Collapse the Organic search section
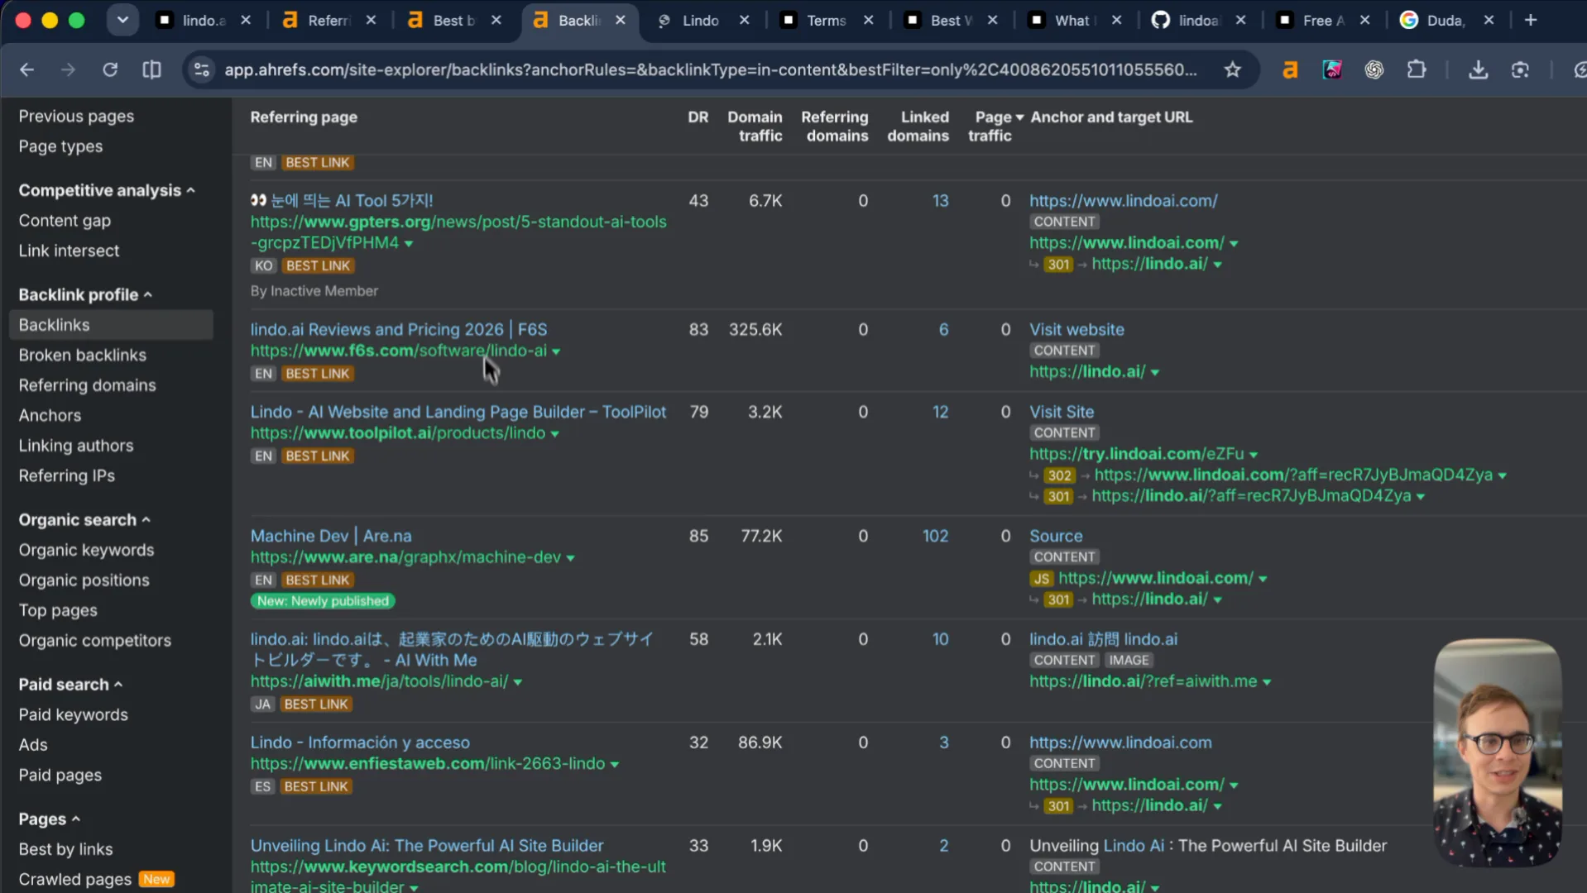The height and width of the screenshot is (893, 1587). coord(84,520)
